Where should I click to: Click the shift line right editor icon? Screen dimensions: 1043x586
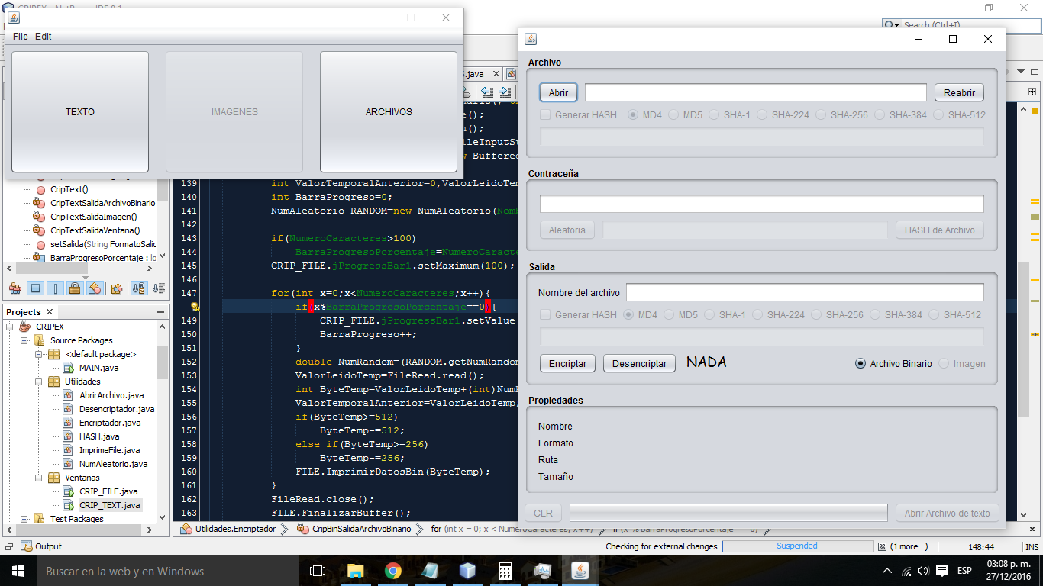pos(506,93)
